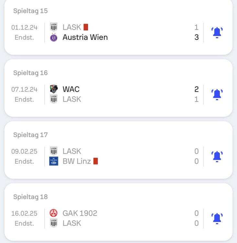Select the GAK 1902 team name
The height and width of the screenshot is (243, 237).
tap(80, 213)
